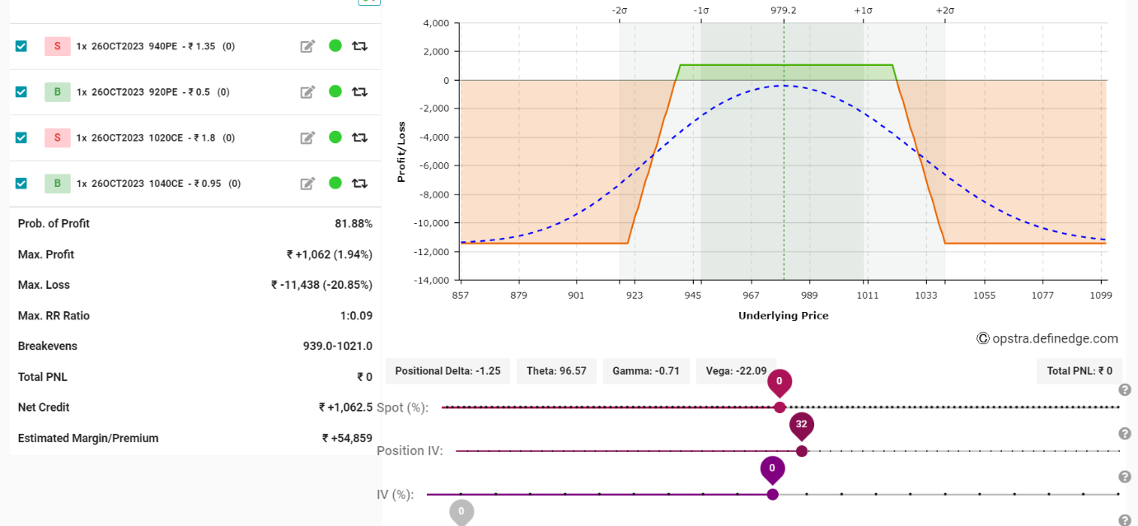1138x526 pixels.
Task: Swap the 940PE leg position
Action: point(360,46)
